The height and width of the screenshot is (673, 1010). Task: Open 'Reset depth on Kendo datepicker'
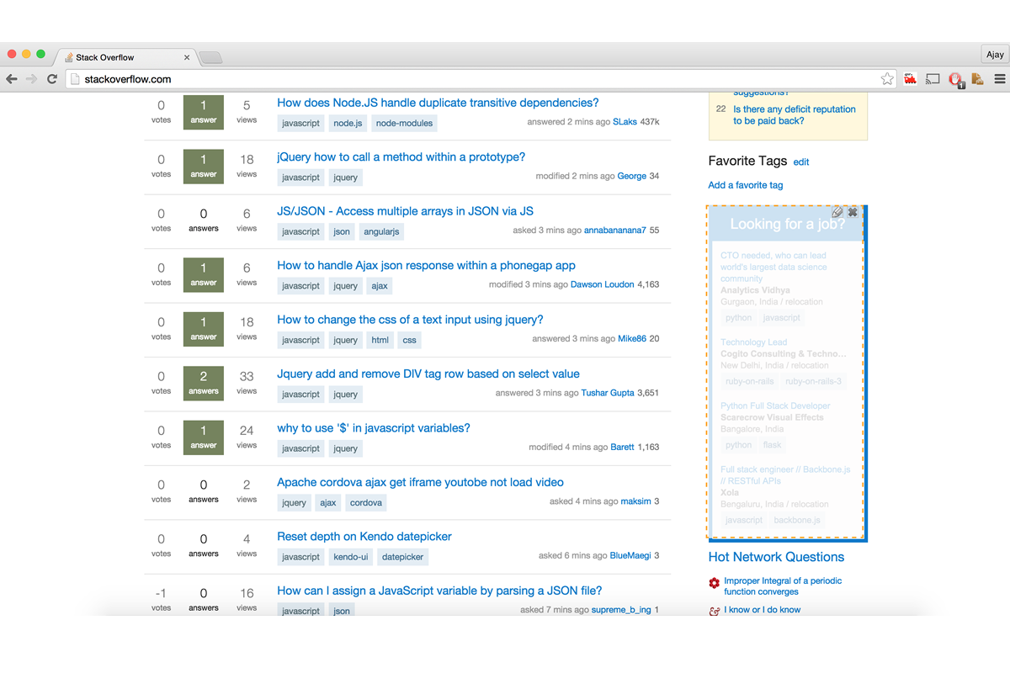click(x=364, y=537)
